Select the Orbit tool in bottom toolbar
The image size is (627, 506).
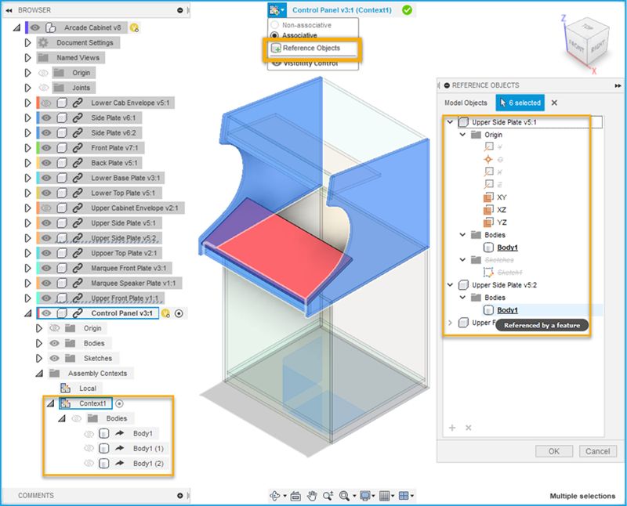point(276,494)
